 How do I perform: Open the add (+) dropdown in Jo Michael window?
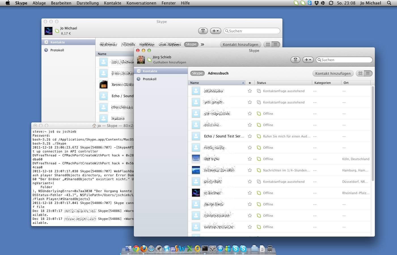216,31
